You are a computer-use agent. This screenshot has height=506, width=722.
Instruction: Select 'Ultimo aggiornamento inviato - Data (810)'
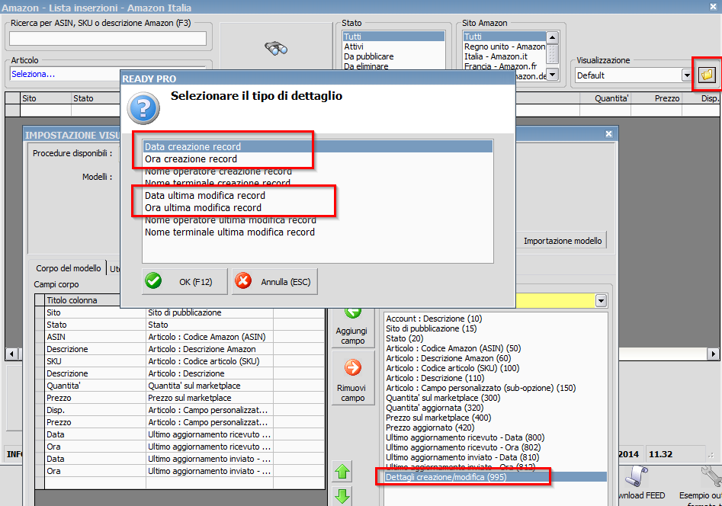(496, 457)
